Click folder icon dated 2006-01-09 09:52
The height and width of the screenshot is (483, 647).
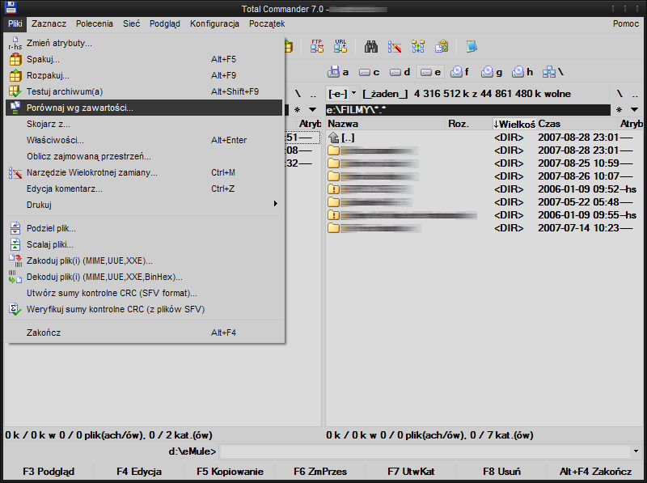tap(333, 189)
